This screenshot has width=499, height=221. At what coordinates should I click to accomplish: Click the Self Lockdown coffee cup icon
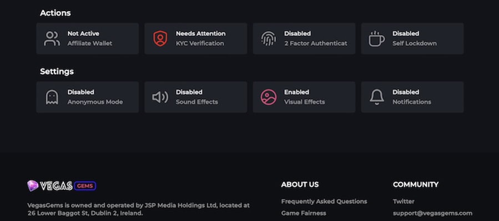[x=376, y=38]
